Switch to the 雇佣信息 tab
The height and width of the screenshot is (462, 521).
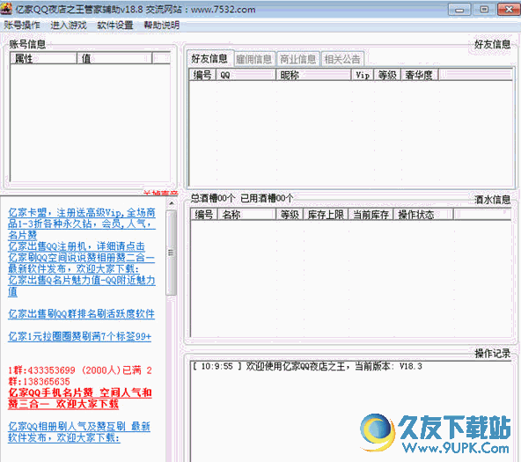[x=253, y=60]
